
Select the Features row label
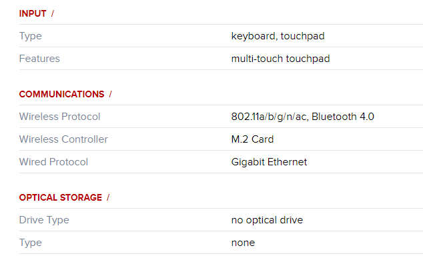point(39,59)
